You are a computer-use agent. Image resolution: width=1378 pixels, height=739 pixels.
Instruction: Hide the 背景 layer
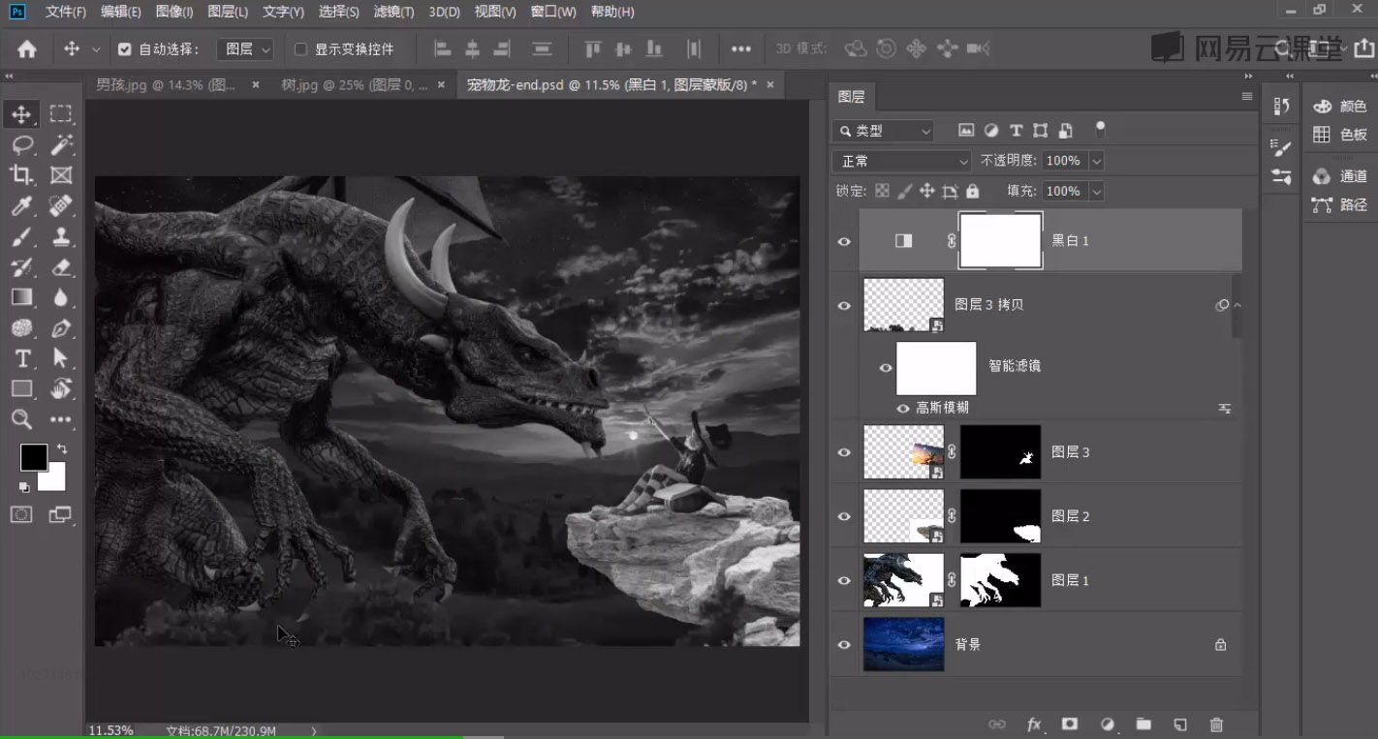click(844, 644)
